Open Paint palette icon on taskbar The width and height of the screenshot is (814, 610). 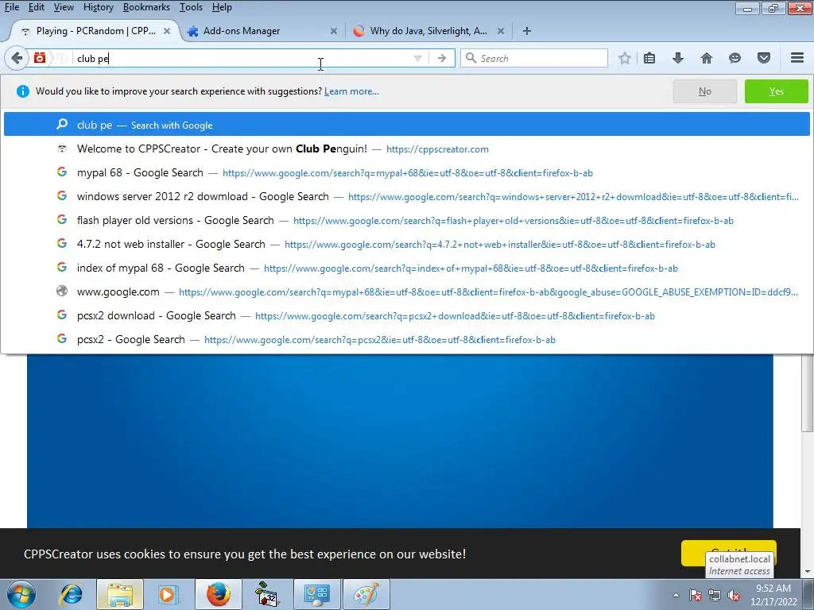(x=366, y=594)
